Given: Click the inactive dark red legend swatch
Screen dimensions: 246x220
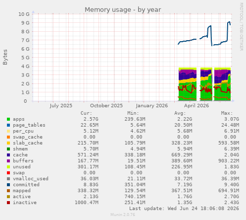Looking at the screenshot, I should pos(8,203).
